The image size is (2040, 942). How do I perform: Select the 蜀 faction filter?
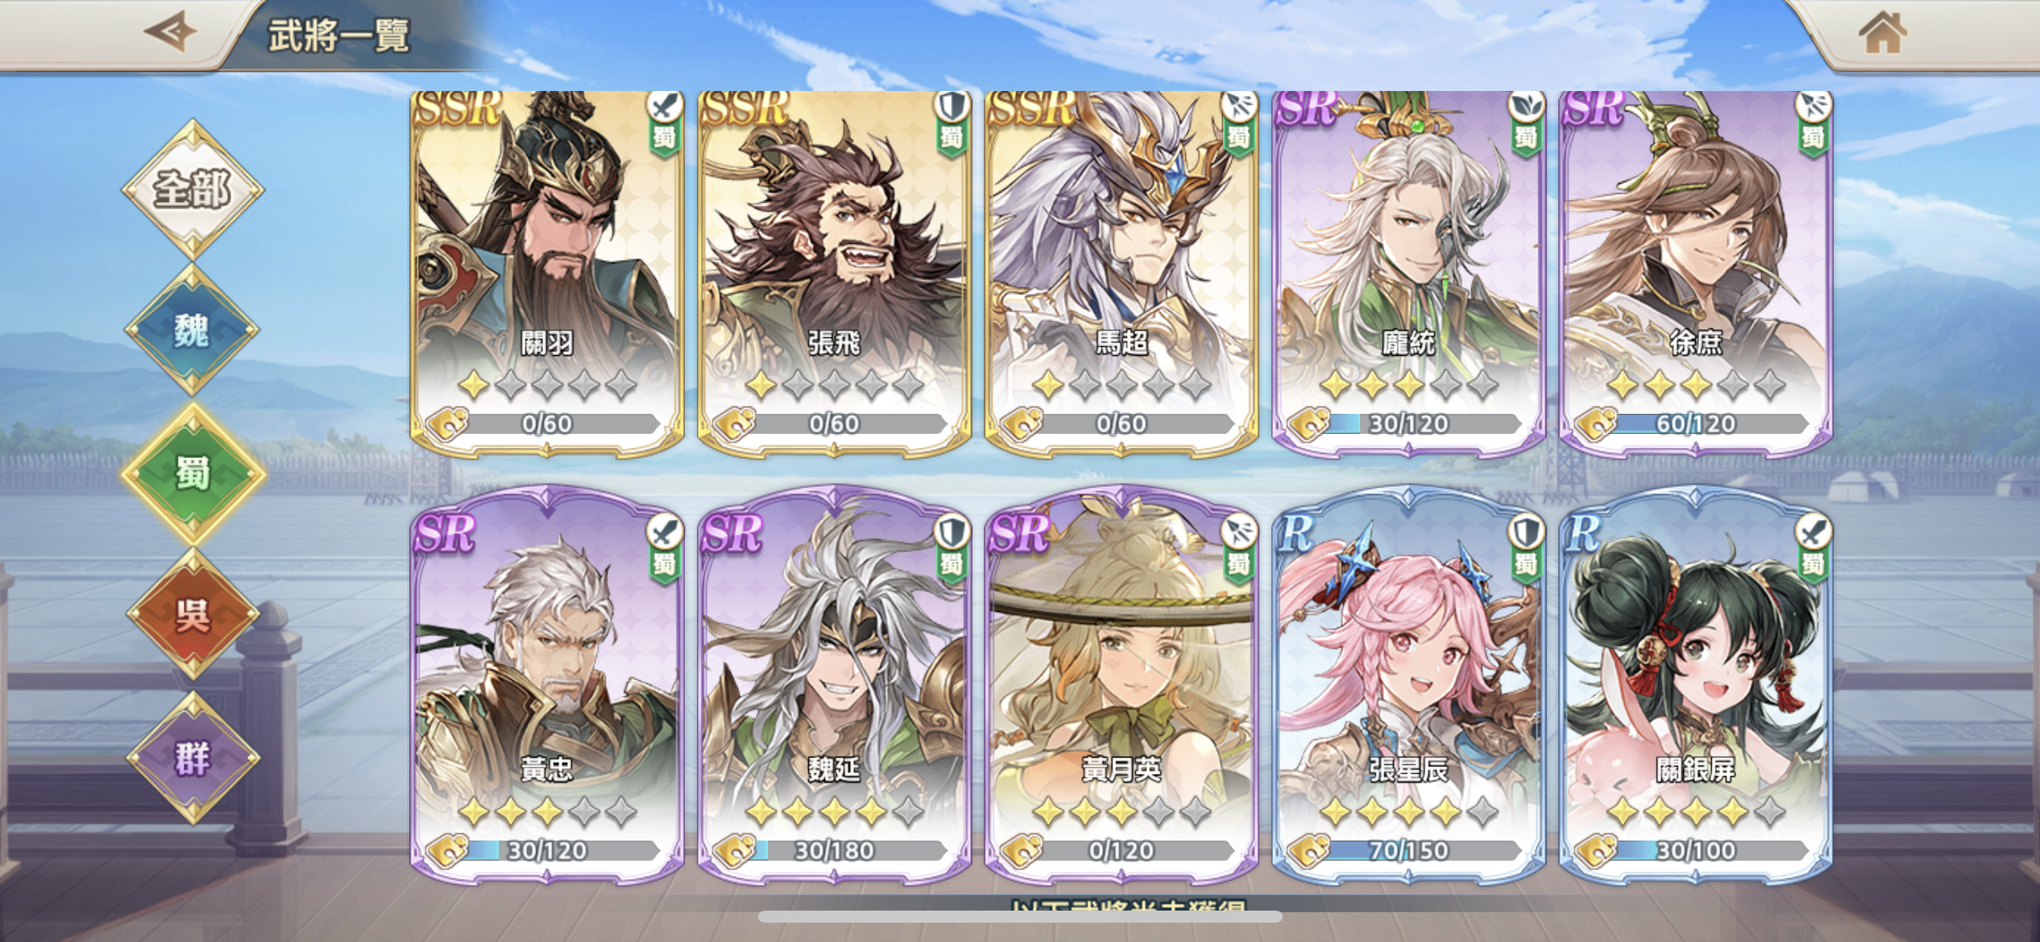pos(193,473)
